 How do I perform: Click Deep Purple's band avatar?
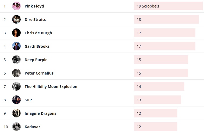(x=16, y=60)
